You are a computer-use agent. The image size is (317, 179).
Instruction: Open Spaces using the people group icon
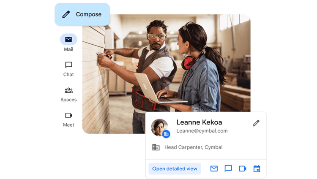(68, 90)
